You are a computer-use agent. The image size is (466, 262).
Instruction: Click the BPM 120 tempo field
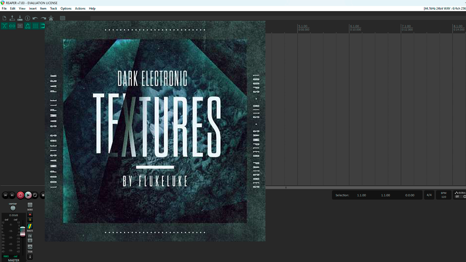click(x=443, y=195)
